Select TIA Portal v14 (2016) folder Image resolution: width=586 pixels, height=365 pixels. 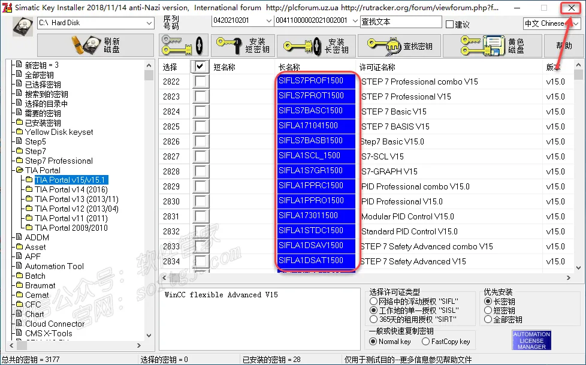pyautogui.click(x=71, y=189)
